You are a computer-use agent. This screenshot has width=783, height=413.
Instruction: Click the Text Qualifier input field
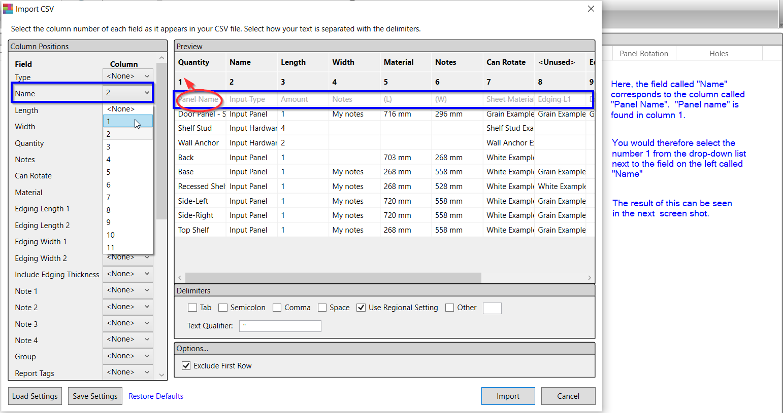point(281,326)
